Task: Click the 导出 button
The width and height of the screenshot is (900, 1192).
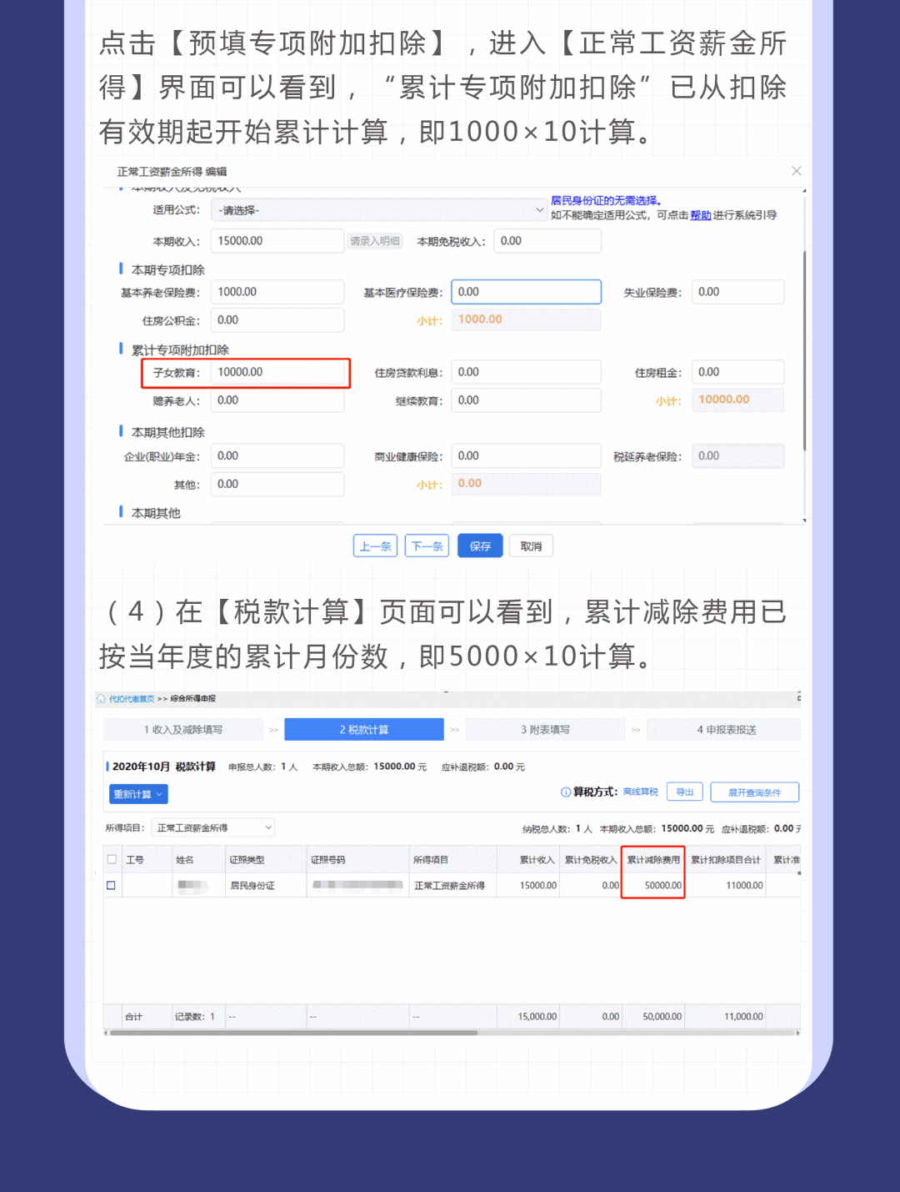Action: click(685, 792)
